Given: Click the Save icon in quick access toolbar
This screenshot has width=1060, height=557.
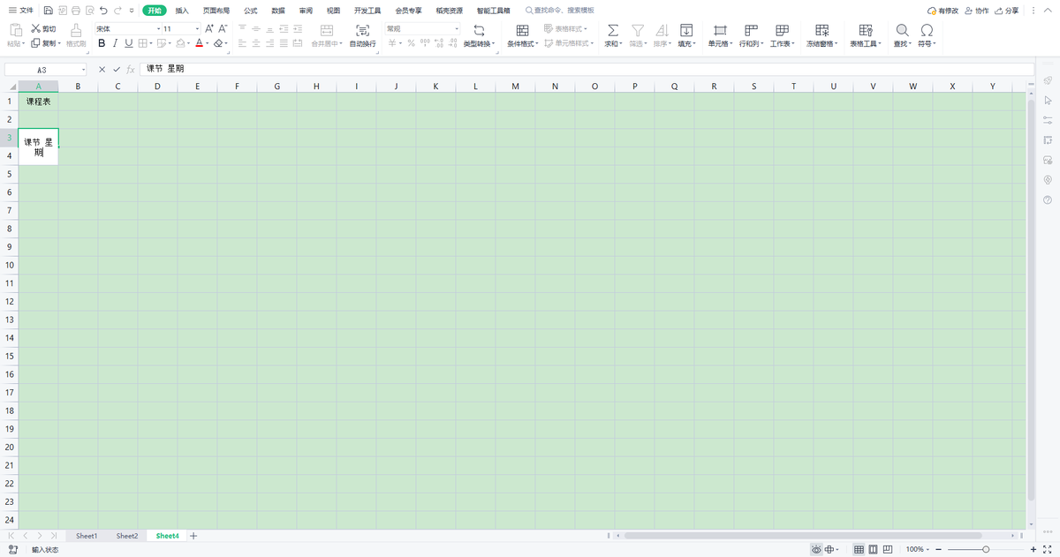Looking at the screenshot, I should [x=48, y=11].
